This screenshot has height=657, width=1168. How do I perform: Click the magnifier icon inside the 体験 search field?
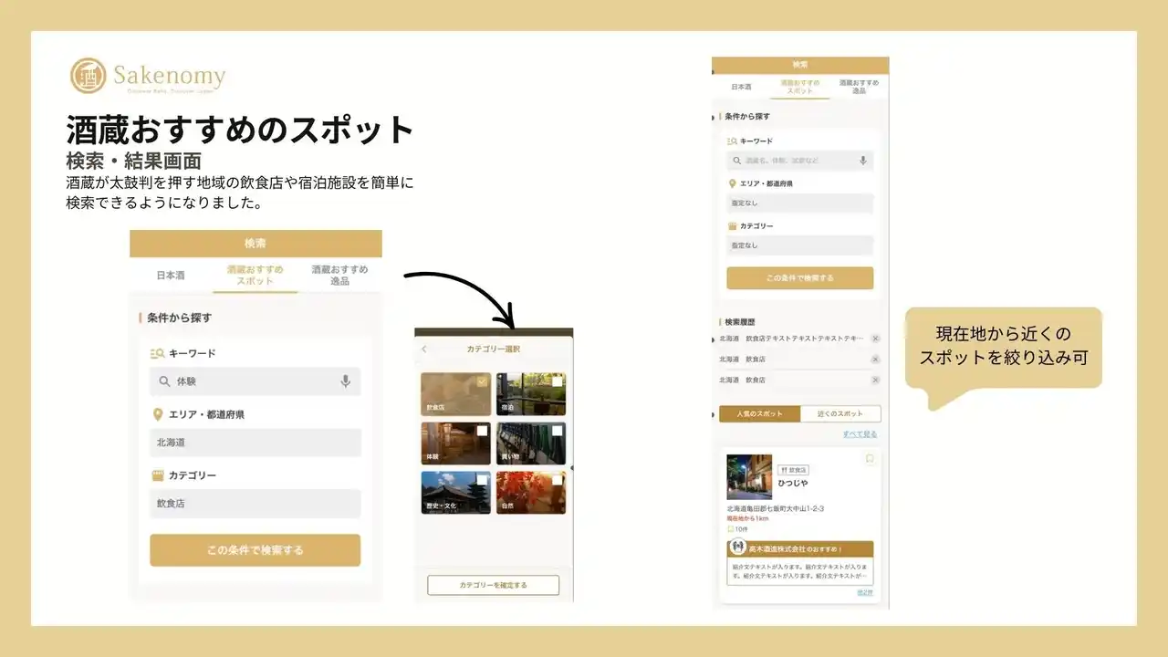(164, 381)
